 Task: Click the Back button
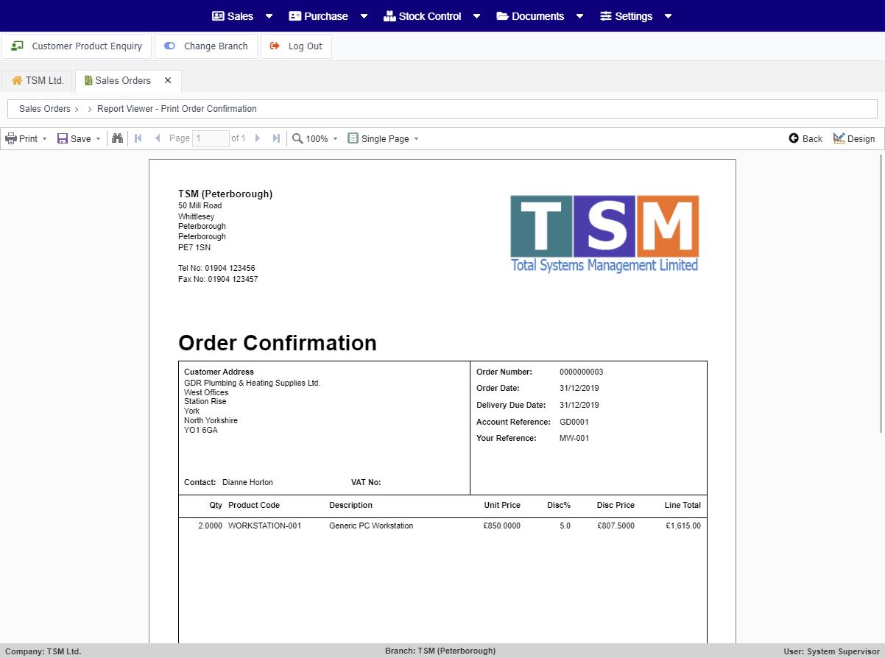805,138
